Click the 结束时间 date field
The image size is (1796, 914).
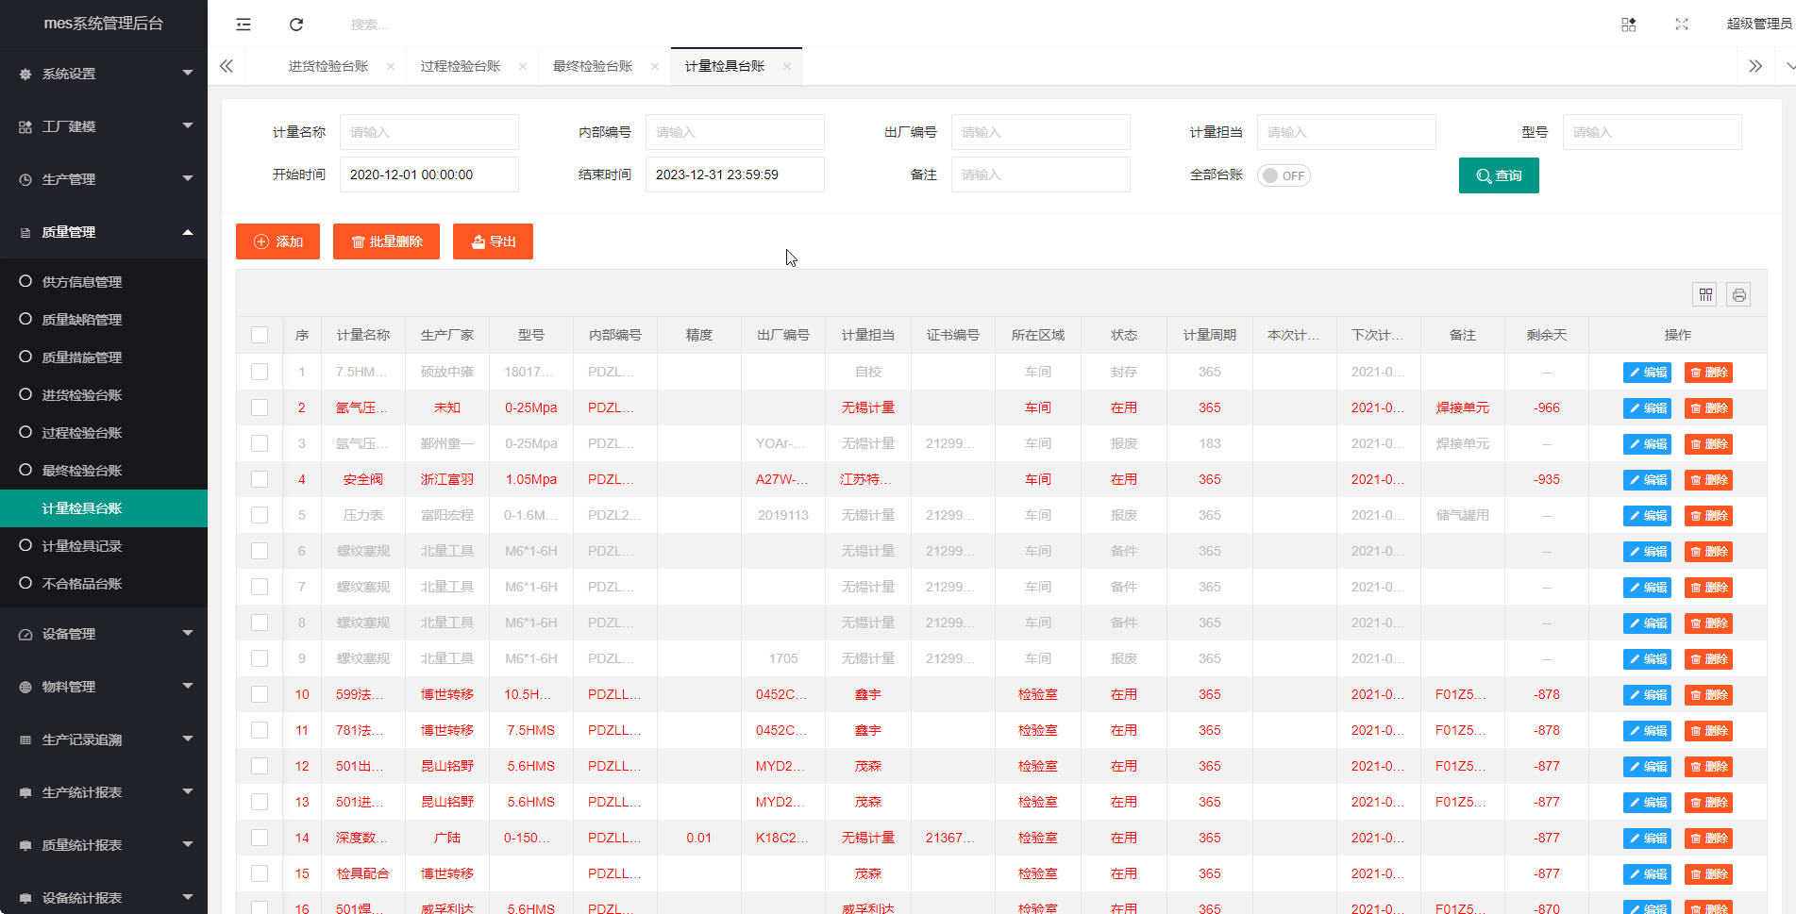coord(735,174)
